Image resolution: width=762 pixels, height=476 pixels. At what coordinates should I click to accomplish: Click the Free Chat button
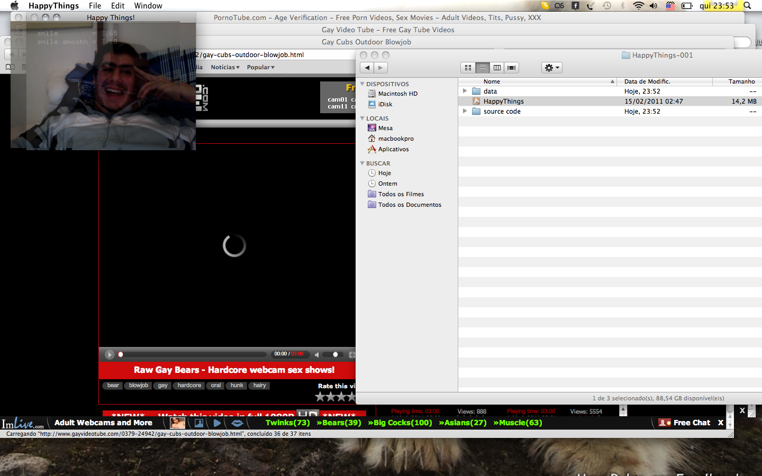pyautogui.click(x=684, y=423)
